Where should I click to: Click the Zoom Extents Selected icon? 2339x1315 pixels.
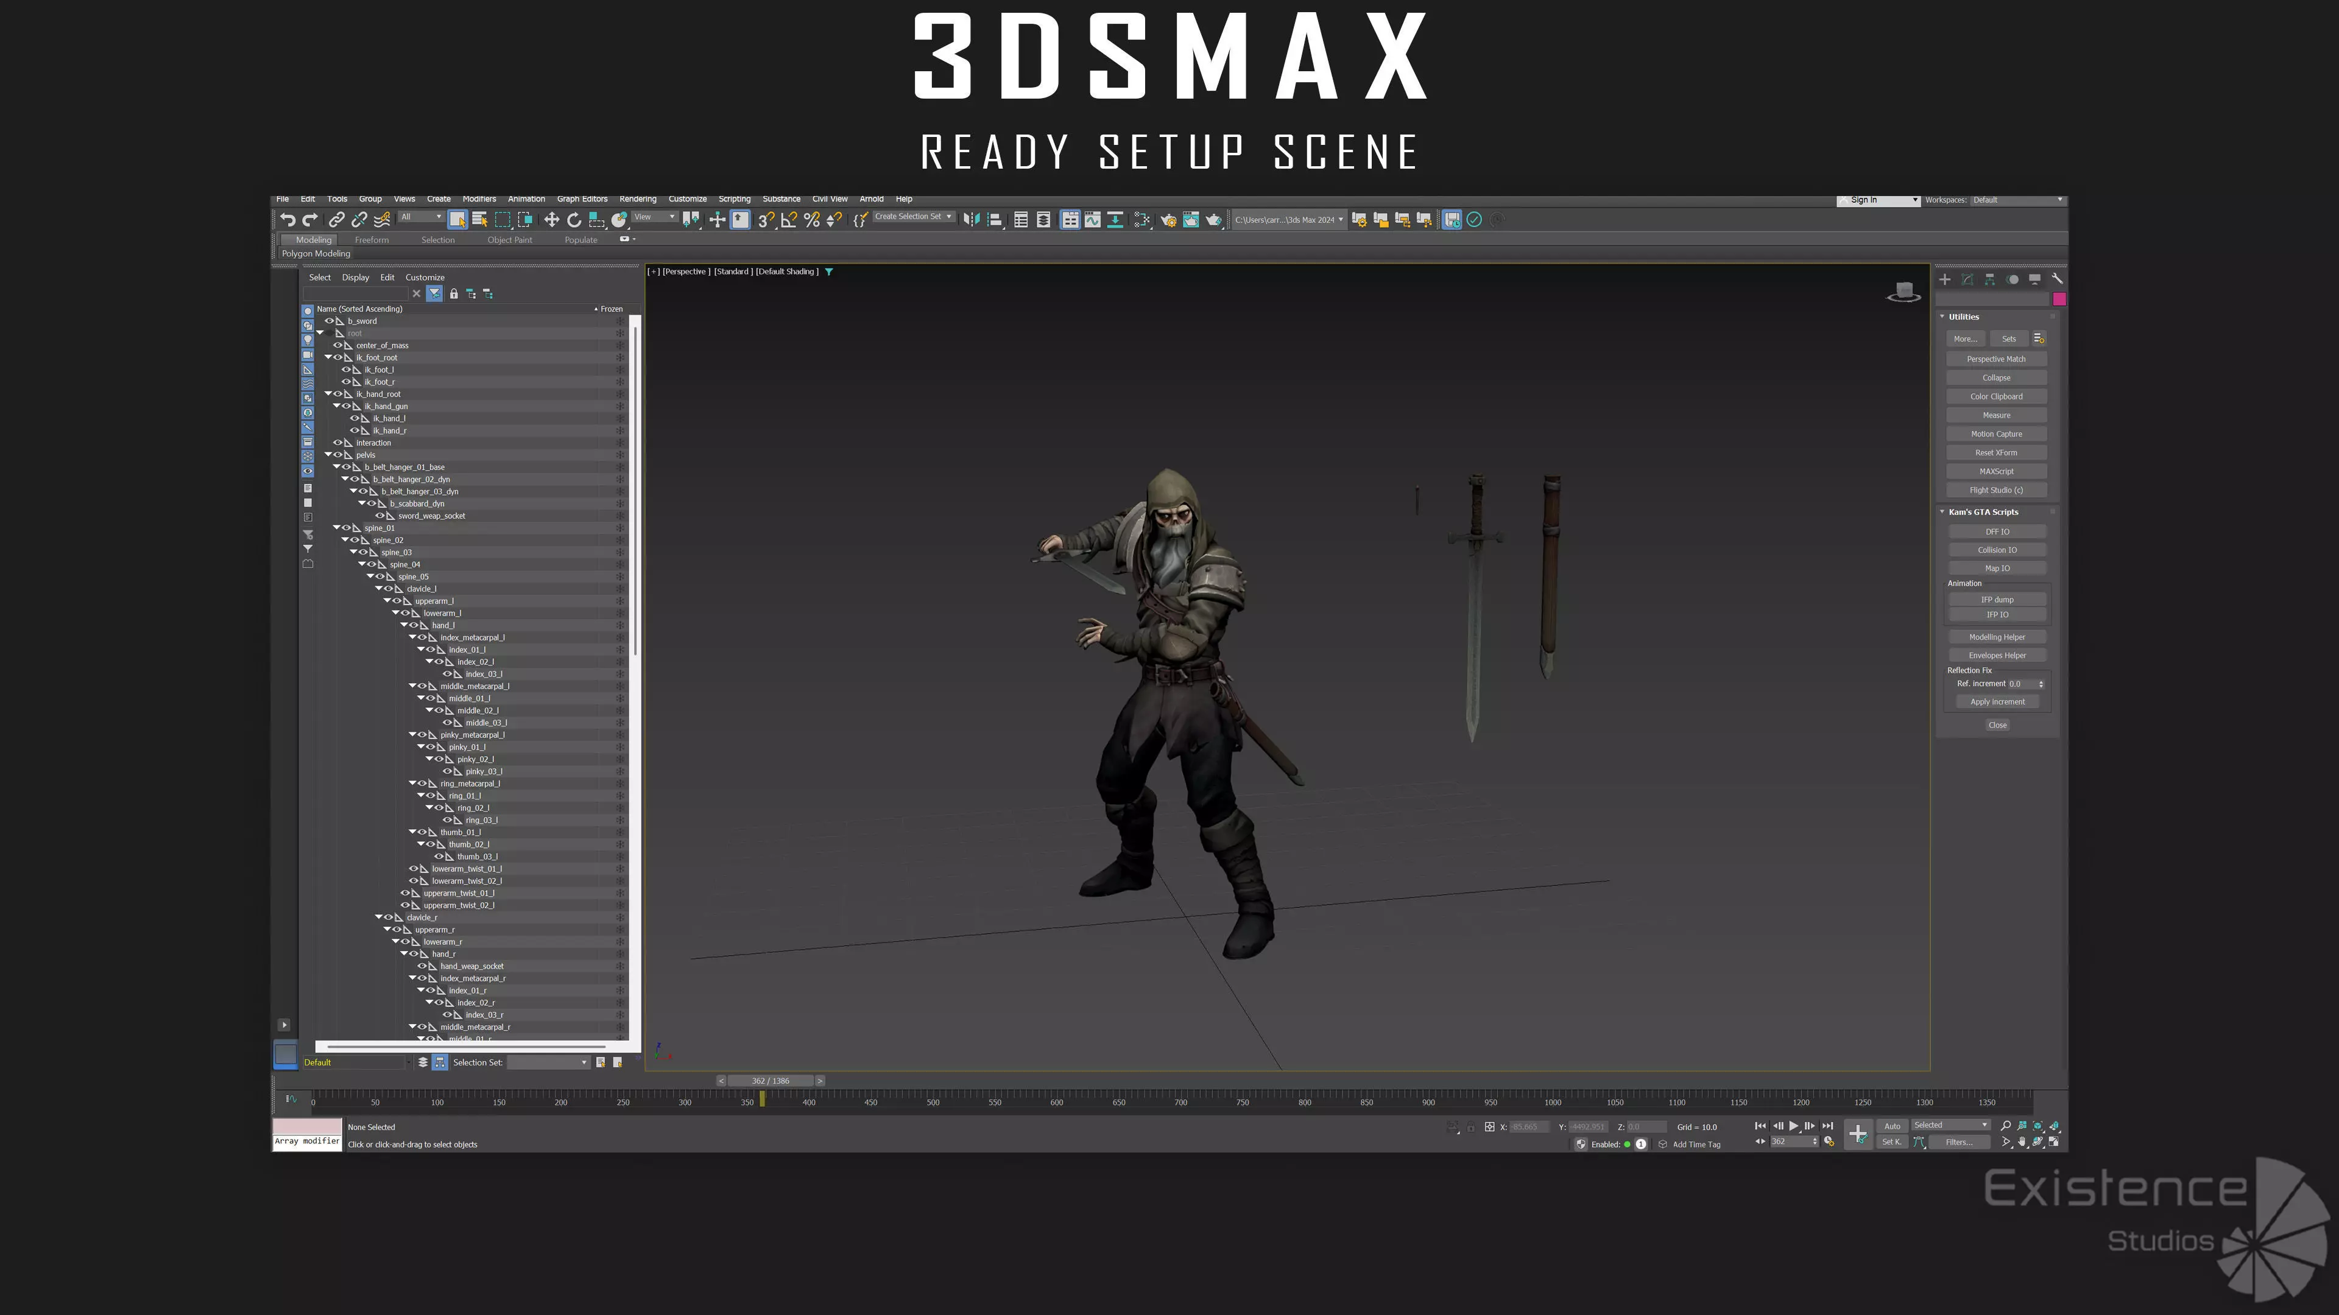pyautogui.click(x=2037, y=1125)
